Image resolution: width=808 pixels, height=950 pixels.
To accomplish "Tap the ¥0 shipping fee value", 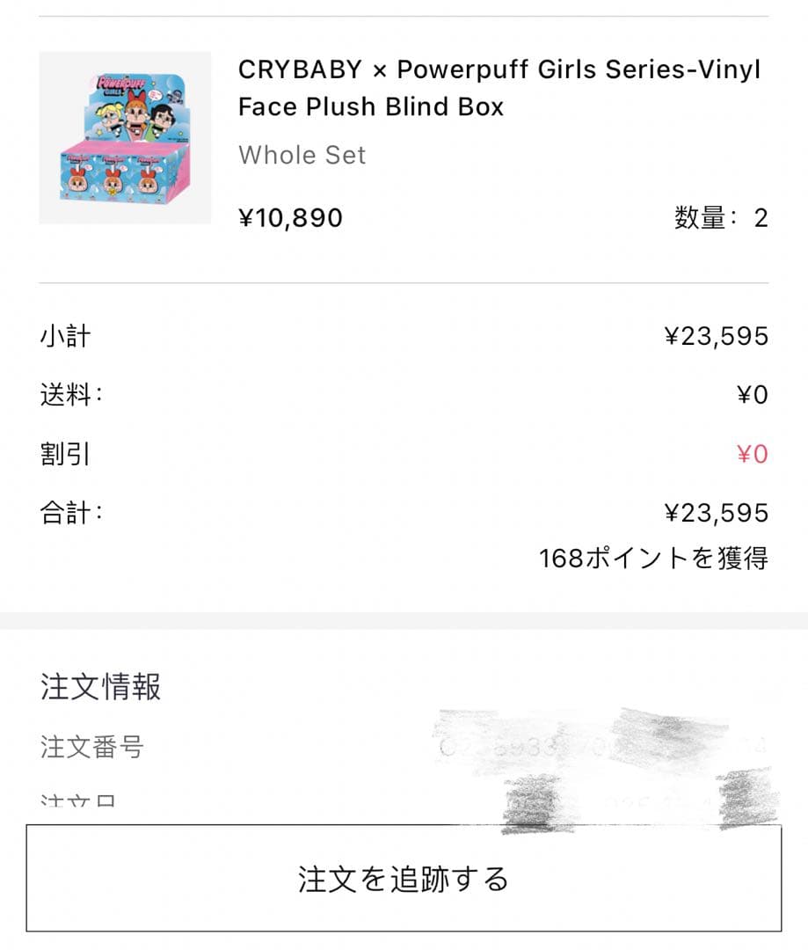I will coord(752,395).
